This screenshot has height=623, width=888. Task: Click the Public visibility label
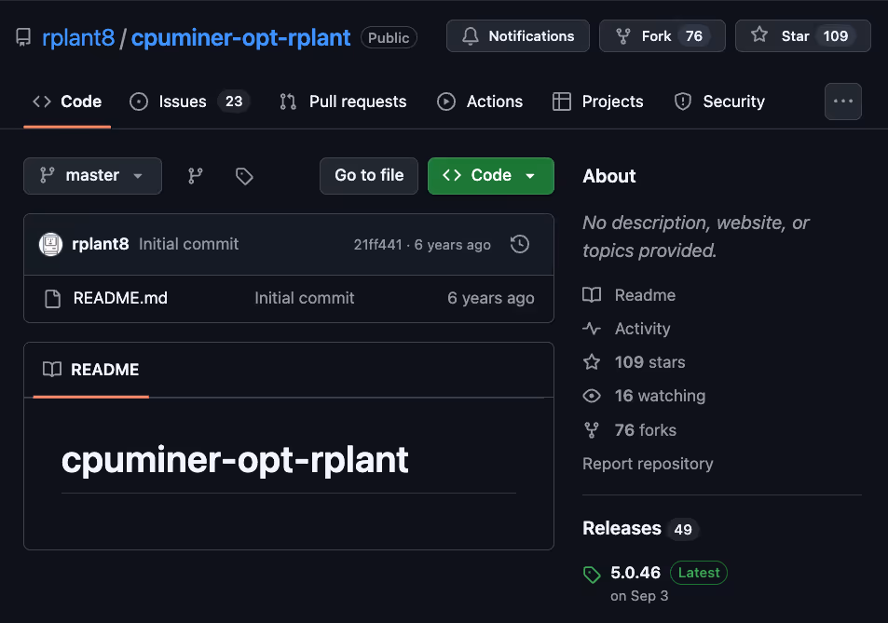389,38
